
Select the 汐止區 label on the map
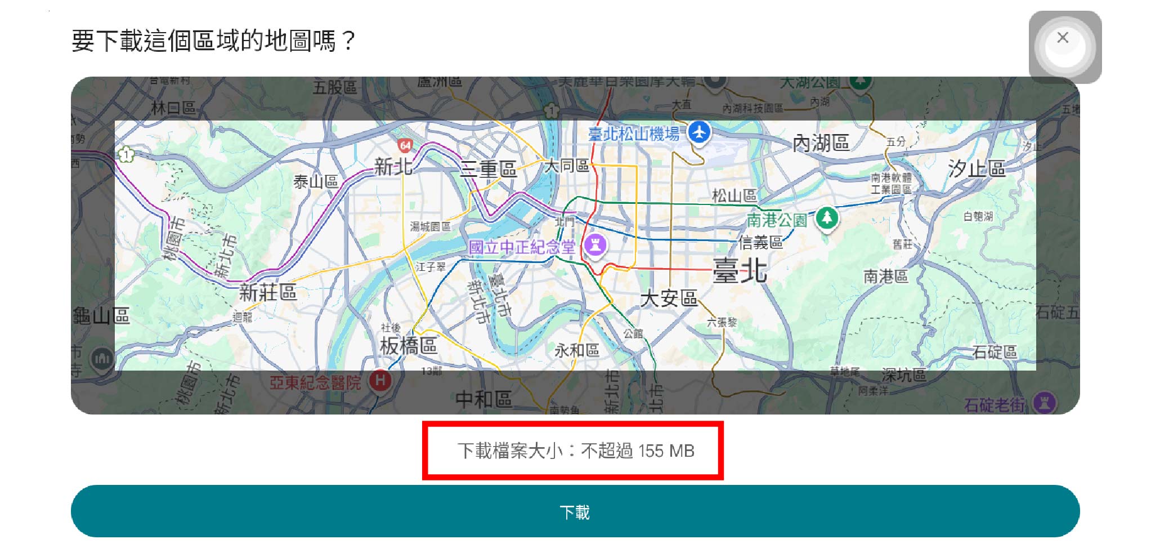pyautogui.click(x=976, y=168)
